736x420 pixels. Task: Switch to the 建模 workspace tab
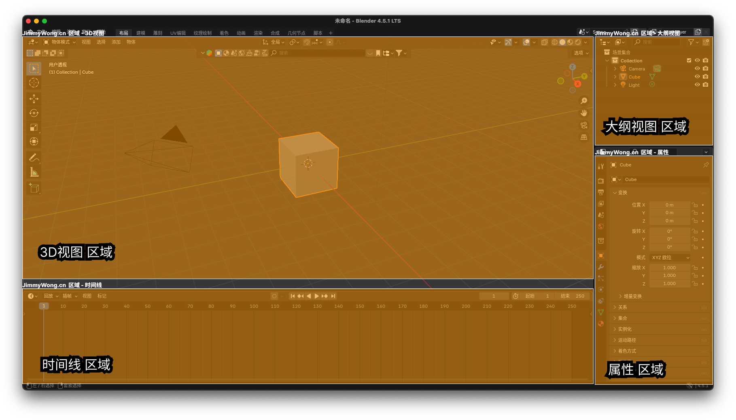click(140, 33)
